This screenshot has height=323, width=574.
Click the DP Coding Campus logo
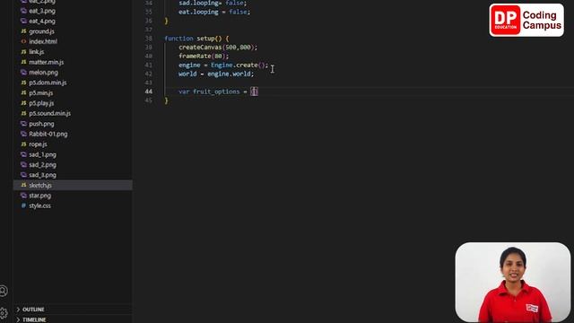coord(526,20)
